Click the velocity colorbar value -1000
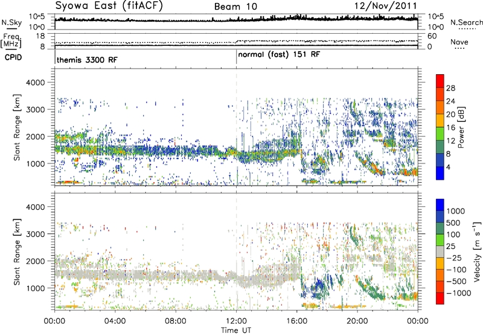The width and height of the screenshot is (483, 334). [x=458, y=293]
